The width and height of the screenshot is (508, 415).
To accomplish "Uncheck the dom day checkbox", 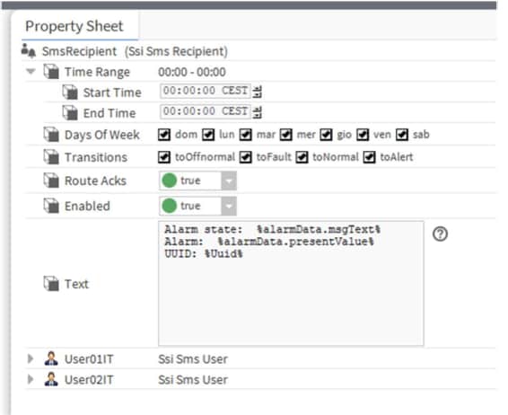I will pyautogui.click(x=164, y=135).
